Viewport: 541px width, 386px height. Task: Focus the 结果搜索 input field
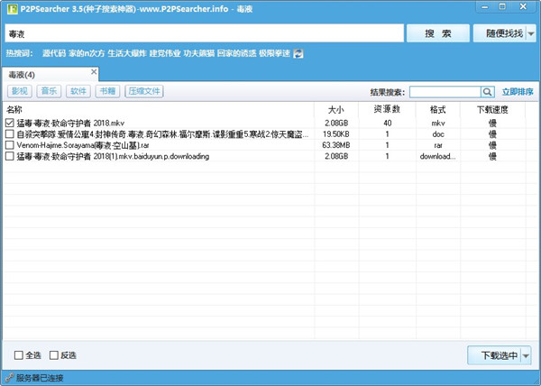(x=445, y=92)
